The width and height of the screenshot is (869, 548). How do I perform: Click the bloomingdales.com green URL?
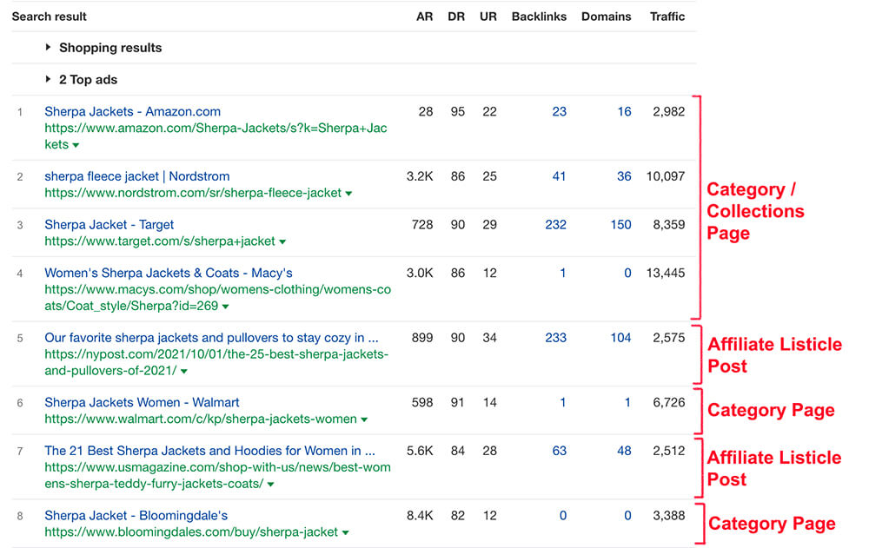[x=191, y=531]
